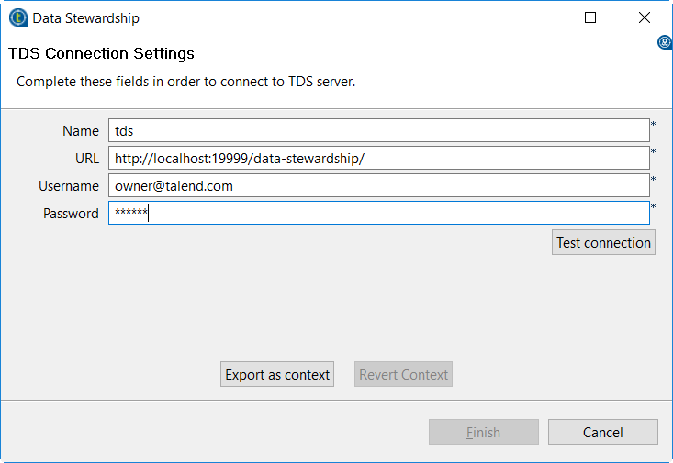Click into the Name field containing tds

pos(378,131)
